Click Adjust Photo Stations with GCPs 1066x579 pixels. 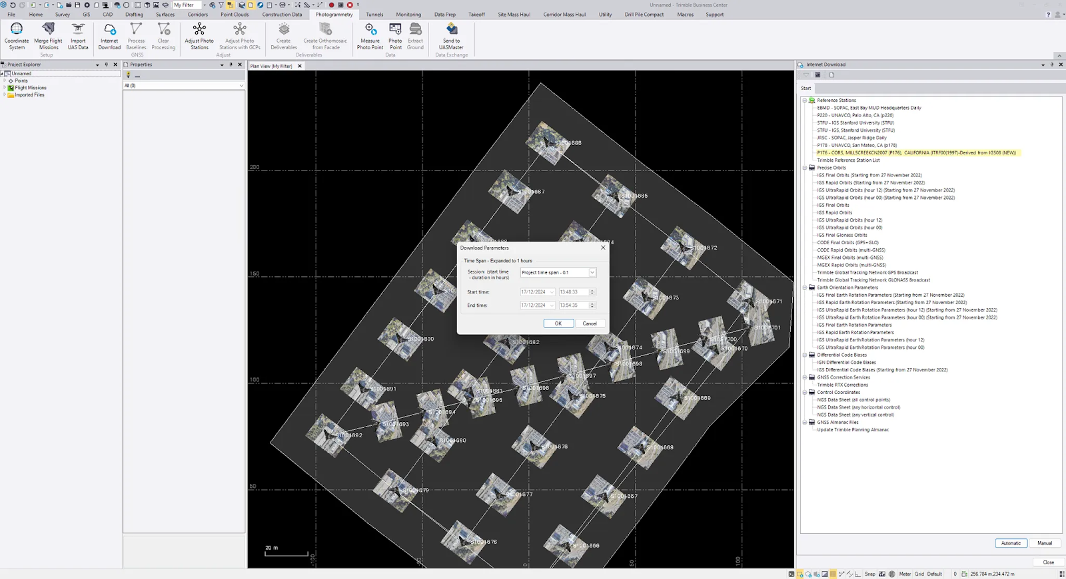point(240,35)
